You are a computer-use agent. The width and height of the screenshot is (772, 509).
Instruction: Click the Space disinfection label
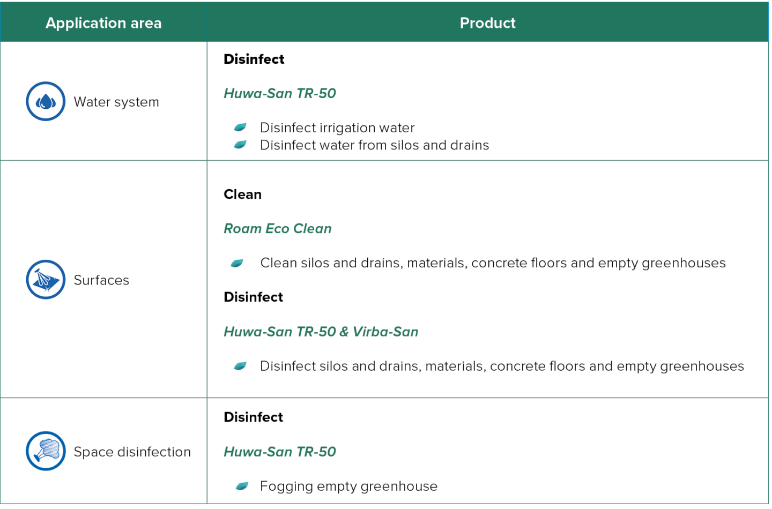click(x=132, y=452)
